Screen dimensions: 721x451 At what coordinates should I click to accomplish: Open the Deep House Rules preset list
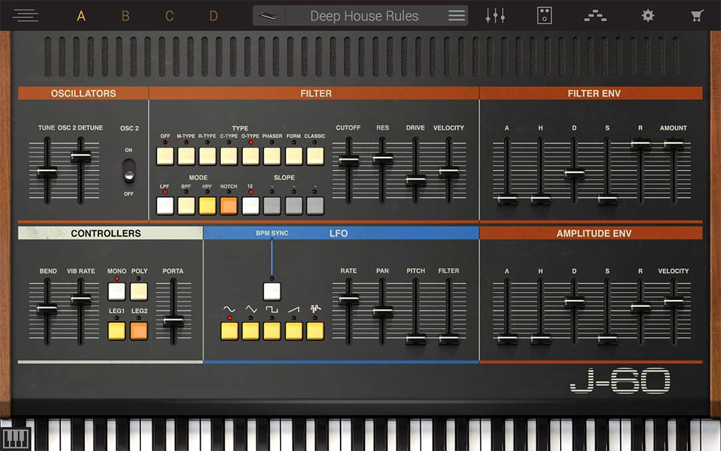tap(364, 16)
